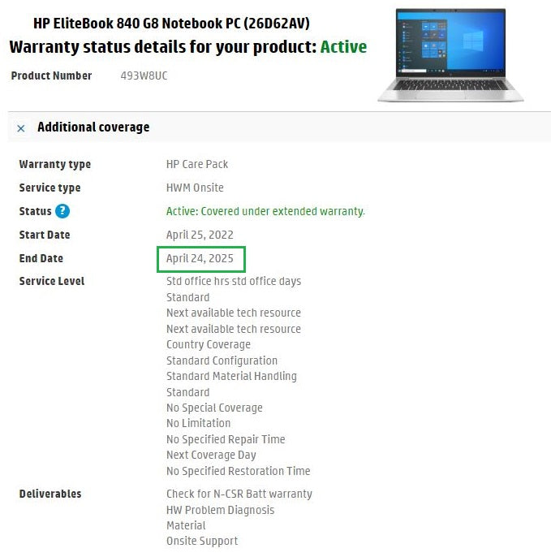Click the Additional coverage section heading
This screenshot has width=551, height=557.
pyautogui.click(x=93, y=127)
